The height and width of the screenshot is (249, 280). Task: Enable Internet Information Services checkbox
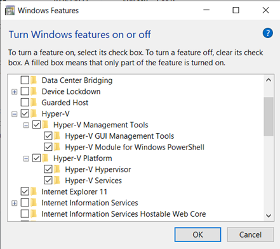25,203
